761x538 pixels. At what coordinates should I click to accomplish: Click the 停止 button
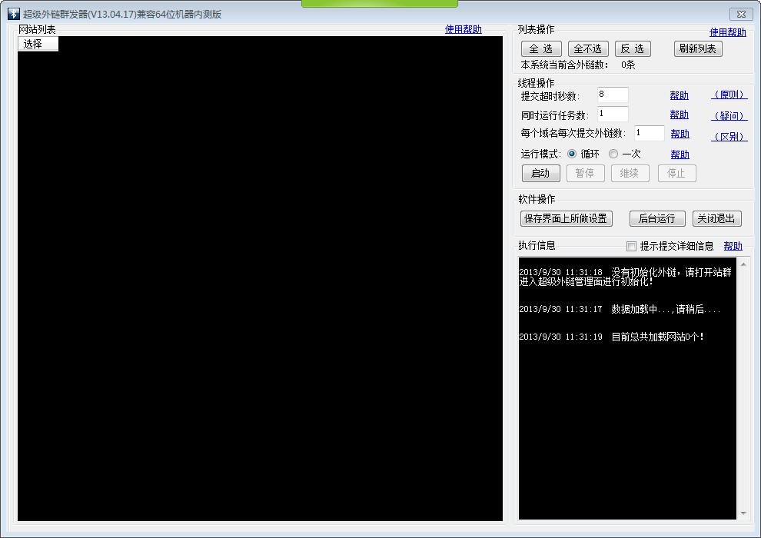[676, 173]
